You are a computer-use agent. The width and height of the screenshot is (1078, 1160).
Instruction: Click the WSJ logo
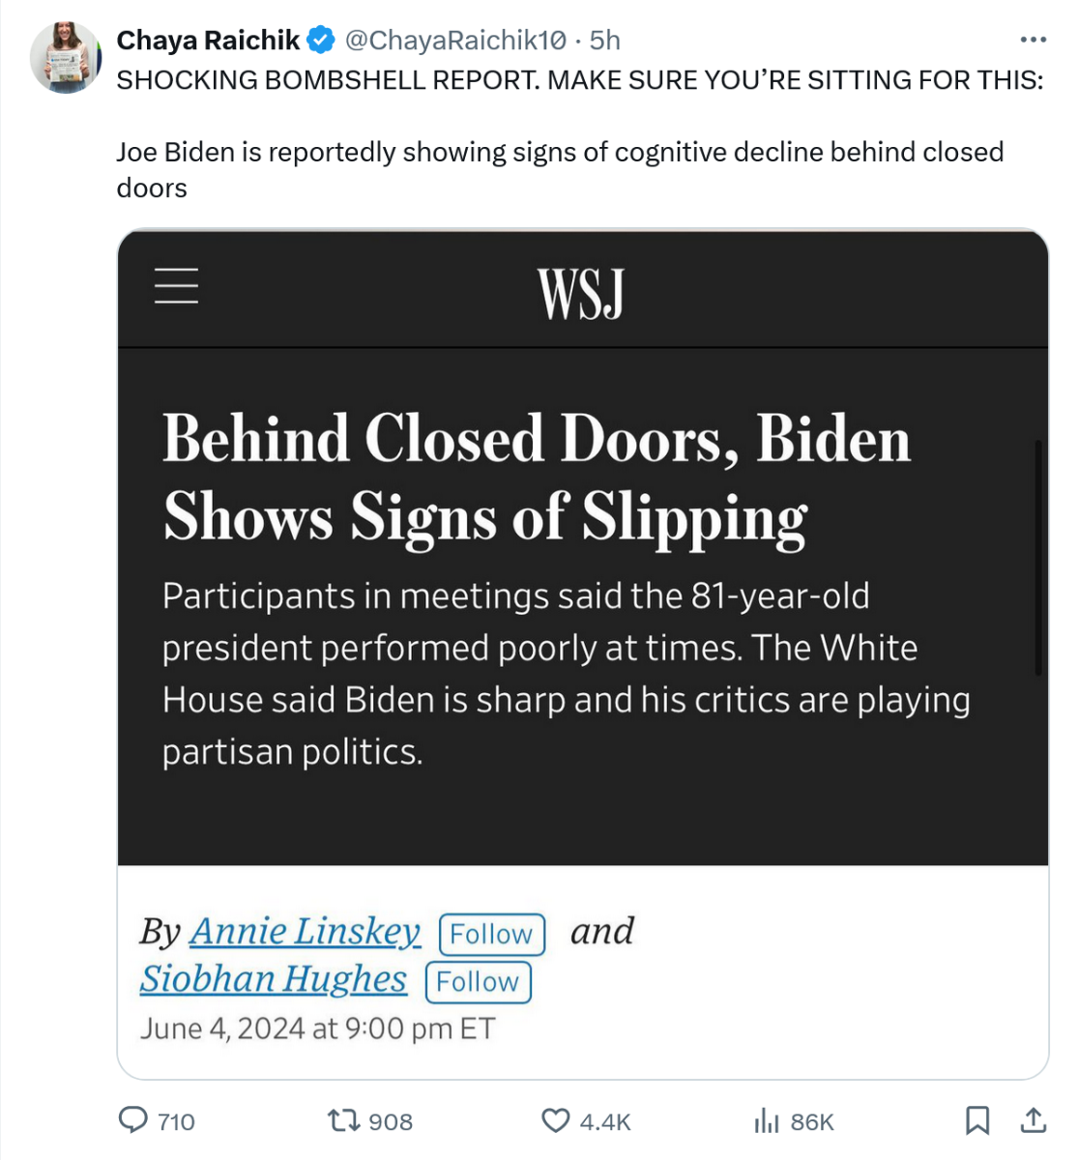pyautogui.click(x=581, y=293)
